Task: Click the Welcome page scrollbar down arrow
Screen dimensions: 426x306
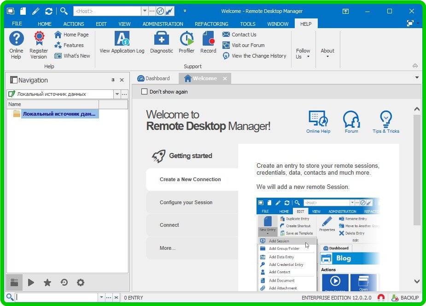Action: pyautogui.click(x=417, y=281)
